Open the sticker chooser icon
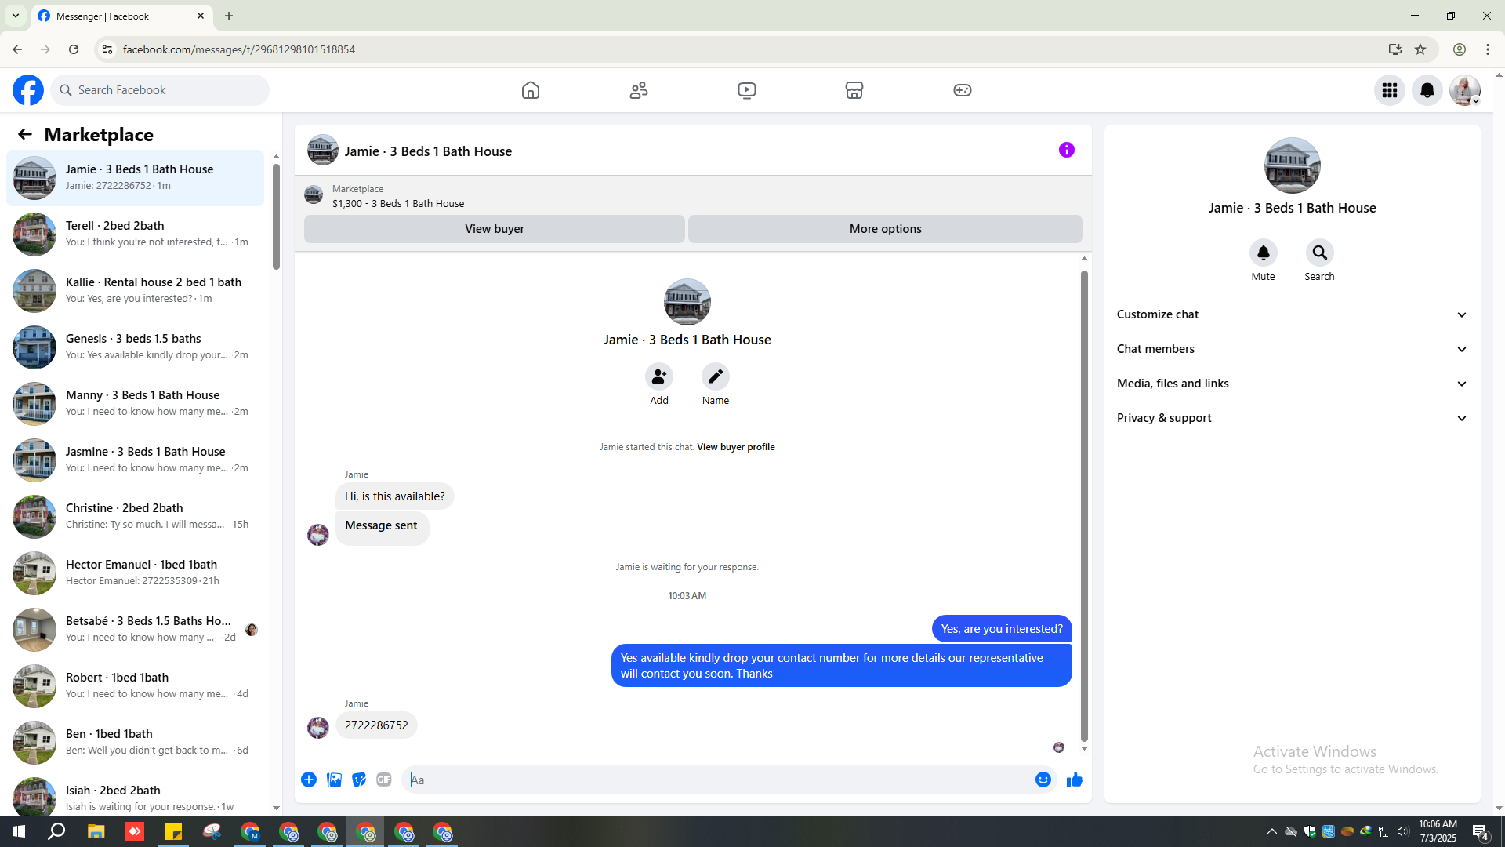 tap(359, 780)
